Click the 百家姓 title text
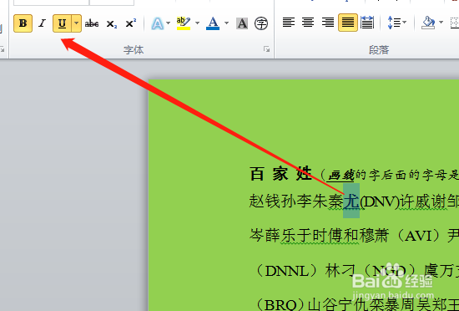This screenshot has width=459, height=311. [280, 174]
